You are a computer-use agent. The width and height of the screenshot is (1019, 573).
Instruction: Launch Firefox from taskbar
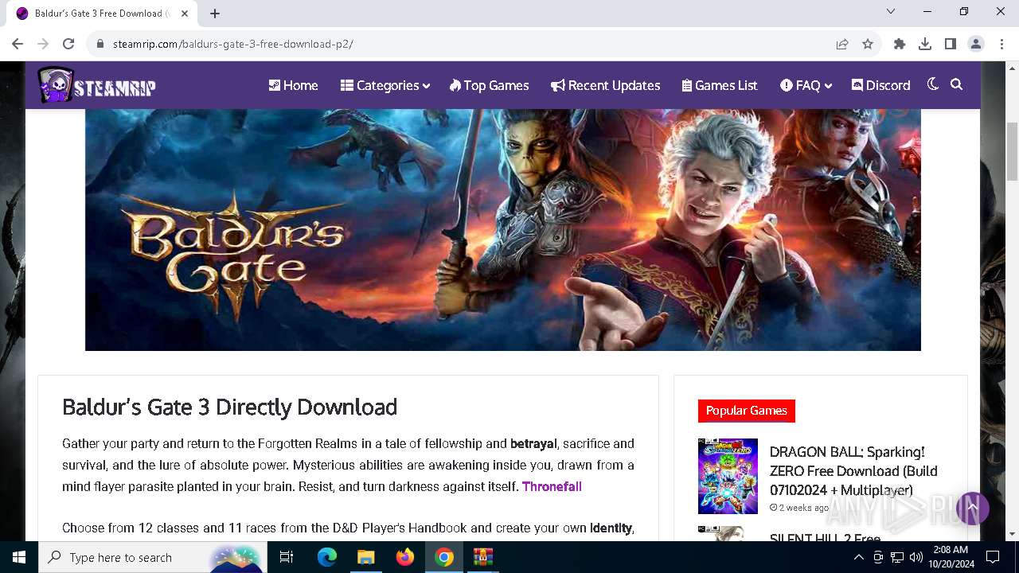(405, 557)
